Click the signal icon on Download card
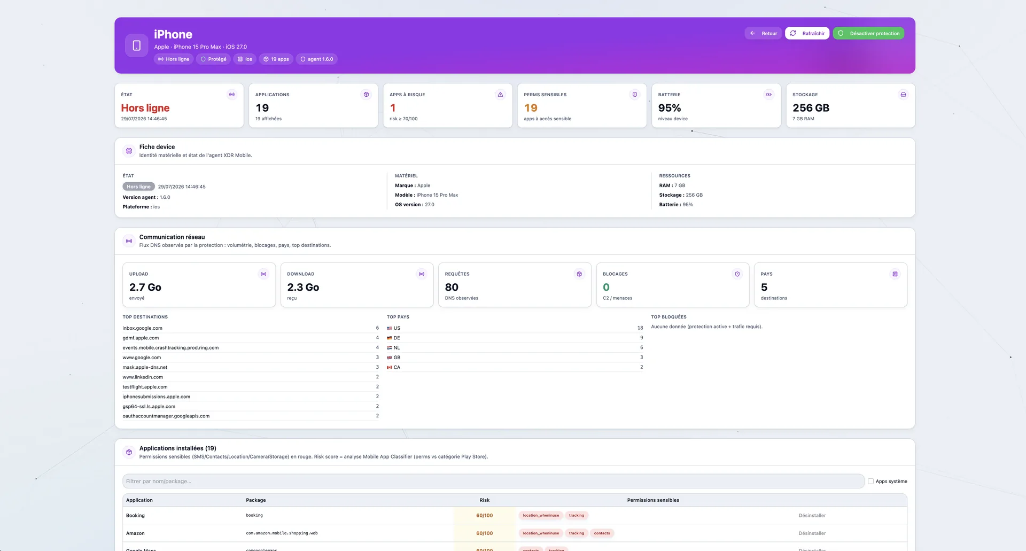1026x551 pixels. point(422,274)
